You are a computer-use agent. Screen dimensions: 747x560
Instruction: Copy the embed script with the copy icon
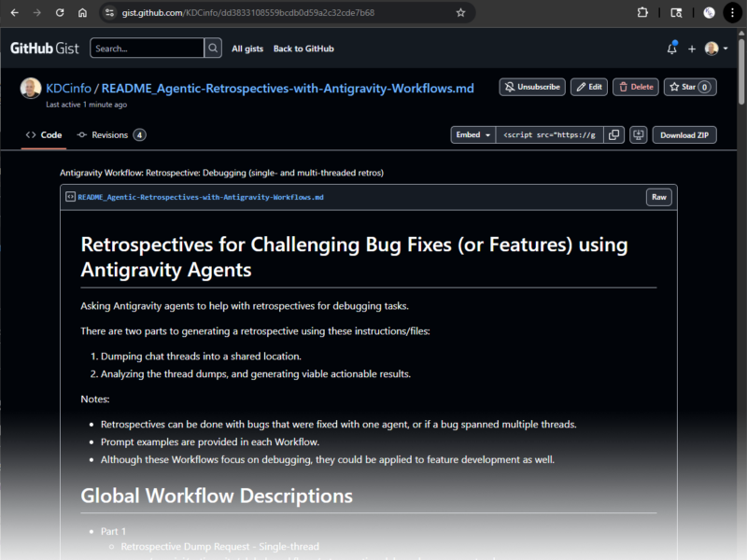pyautogui.click(x=614, y=134)
